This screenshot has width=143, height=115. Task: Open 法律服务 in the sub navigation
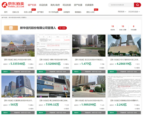pyautogui.click(x=67, y=12)
